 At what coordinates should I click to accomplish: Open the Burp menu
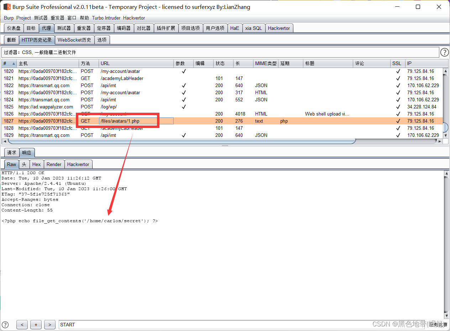(x=9, y=18)
